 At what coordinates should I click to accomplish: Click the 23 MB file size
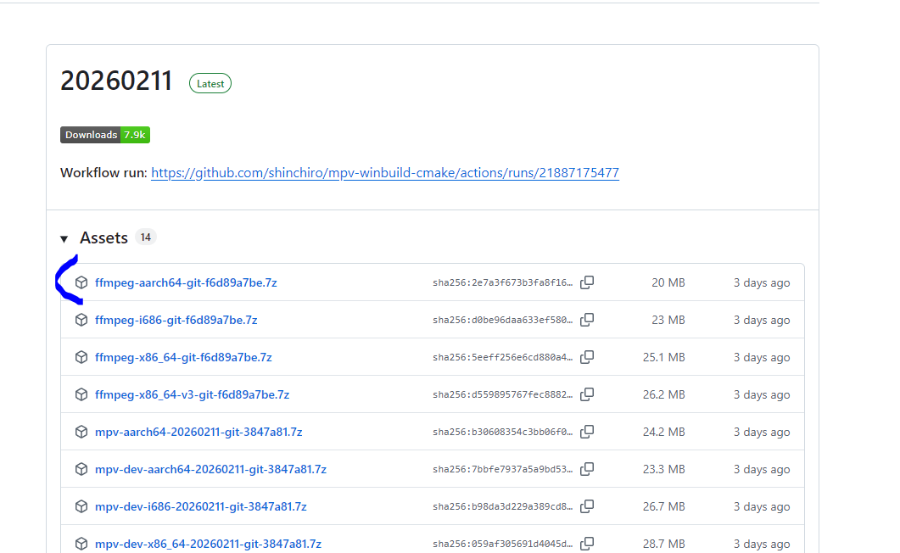pos(668,320)
